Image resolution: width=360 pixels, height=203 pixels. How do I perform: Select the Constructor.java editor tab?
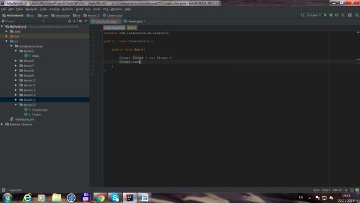click(106, 21)
